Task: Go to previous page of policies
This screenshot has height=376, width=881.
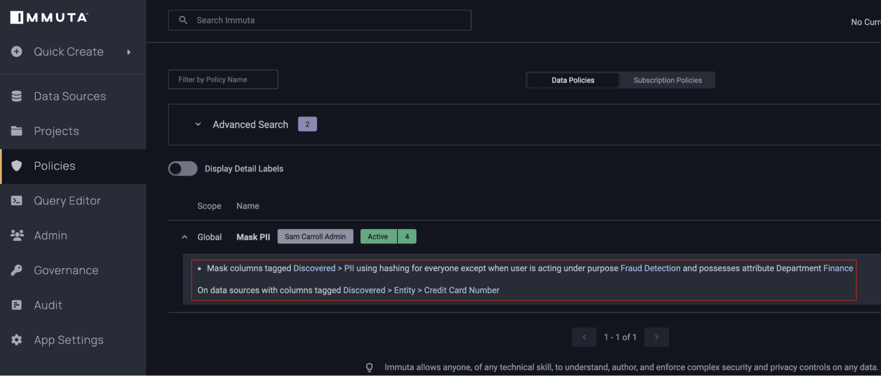Action: [584, 337]
